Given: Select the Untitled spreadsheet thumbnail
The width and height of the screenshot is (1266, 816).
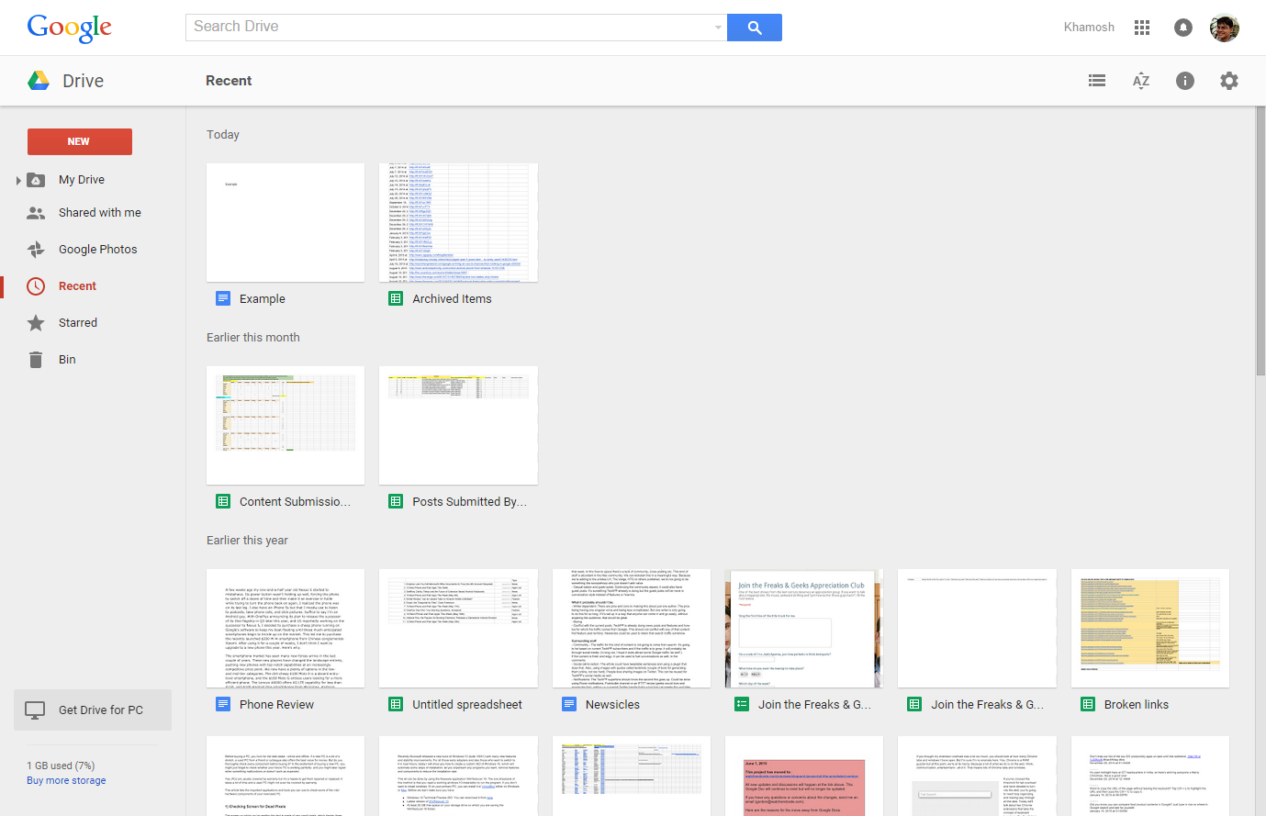Looking at the screenshot, I should [x=458, y=628].
